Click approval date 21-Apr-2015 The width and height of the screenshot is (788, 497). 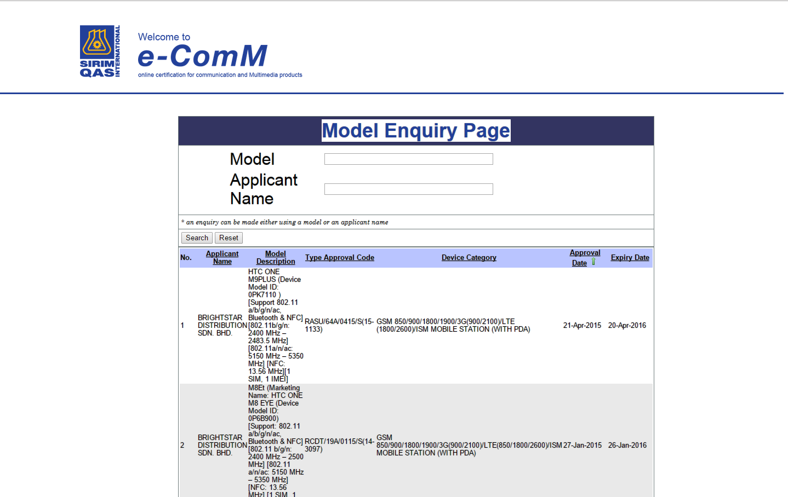click(x=582, y=326)
